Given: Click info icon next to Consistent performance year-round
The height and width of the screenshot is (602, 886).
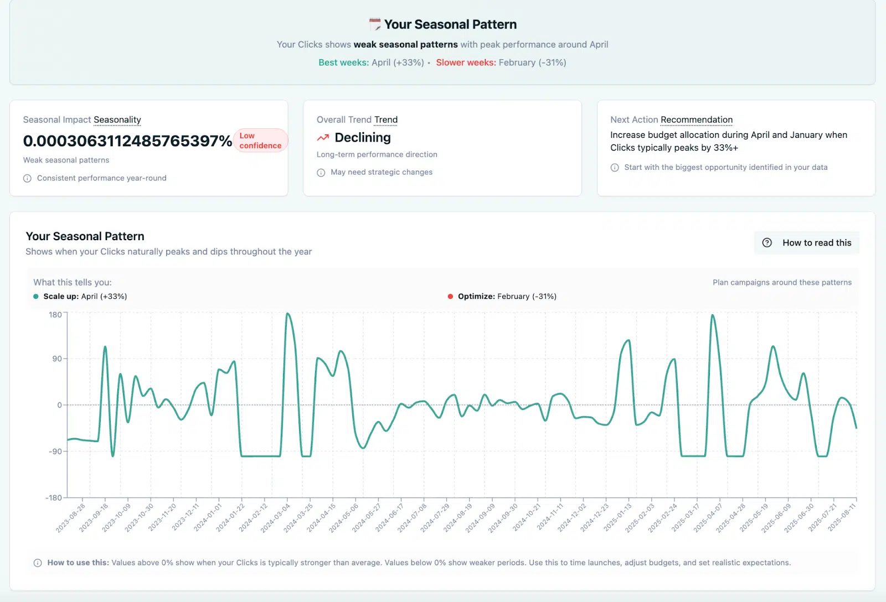Looking at the screenshot, I should (27, 178).
